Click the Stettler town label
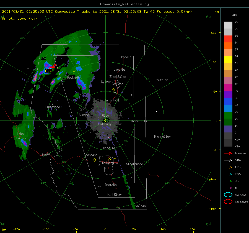 (x=161, y=80)
